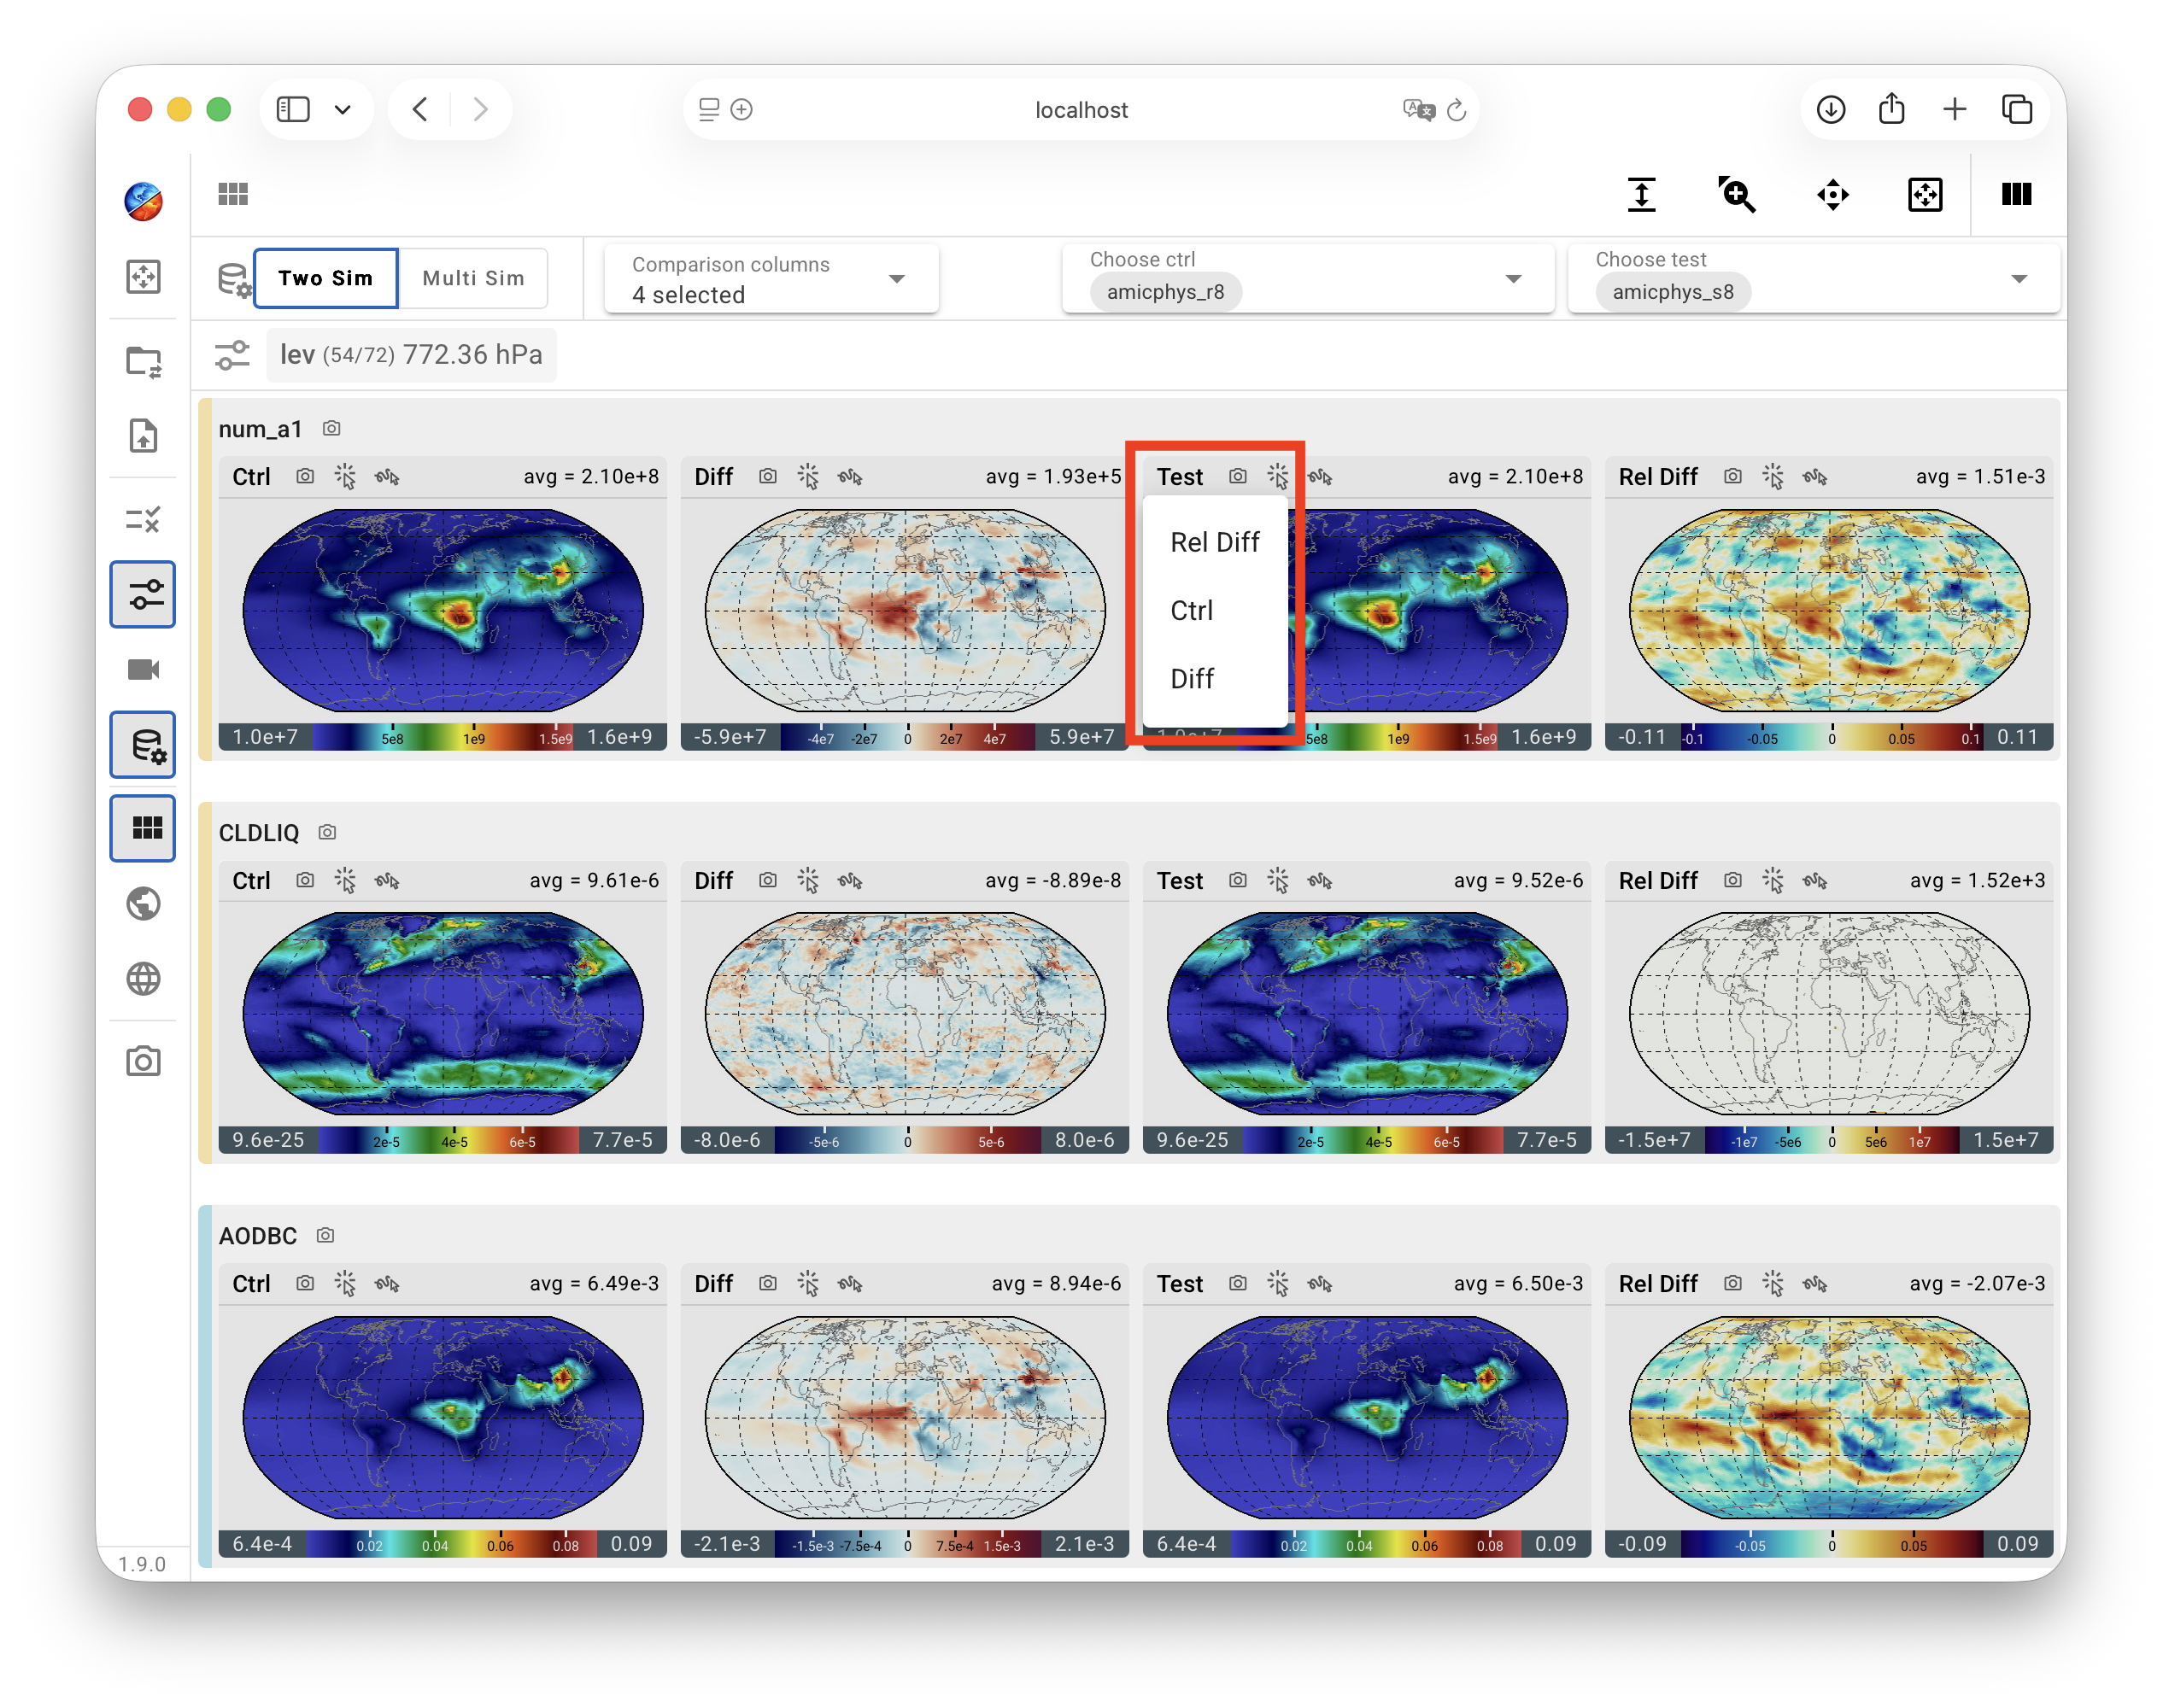Viewport: 2163px width, 1708px height.
Task: Select the zoom magnifier tool icon
Action: [x=1737, y=194]
